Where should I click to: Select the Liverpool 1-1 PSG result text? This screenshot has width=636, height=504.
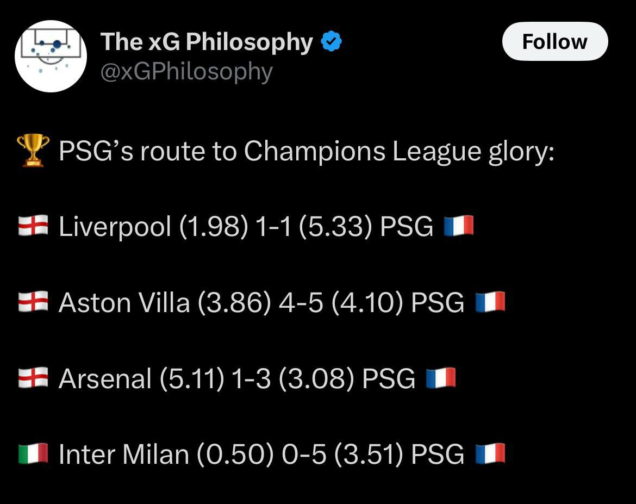tap(246, 226)
